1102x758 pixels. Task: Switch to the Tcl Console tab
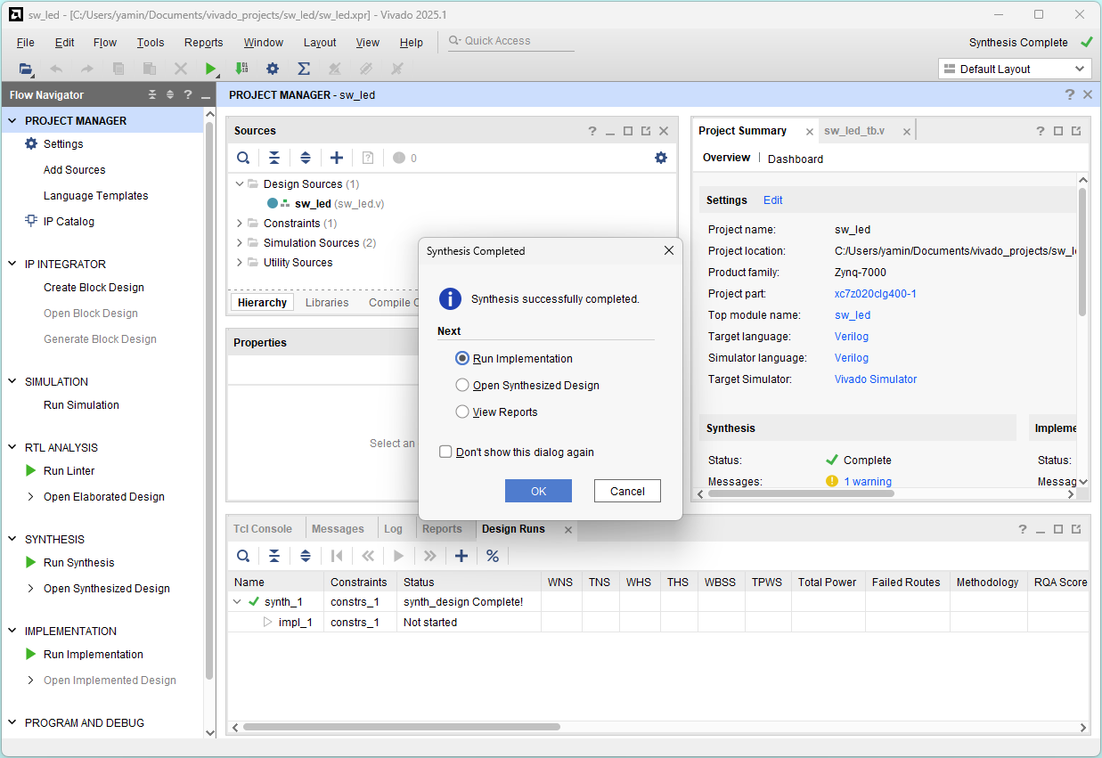coord(263,529)
